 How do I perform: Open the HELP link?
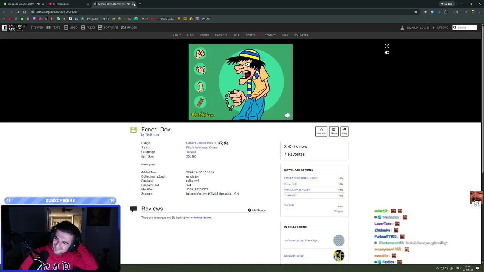pyautogui.click(x=236, y=35)
